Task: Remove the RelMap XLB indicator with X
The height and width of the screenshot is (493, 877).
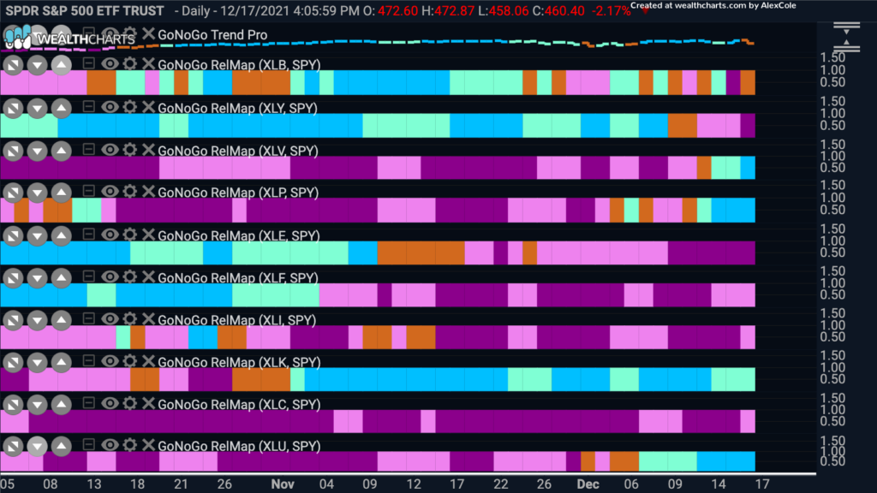Action: [x=148, y=63]
